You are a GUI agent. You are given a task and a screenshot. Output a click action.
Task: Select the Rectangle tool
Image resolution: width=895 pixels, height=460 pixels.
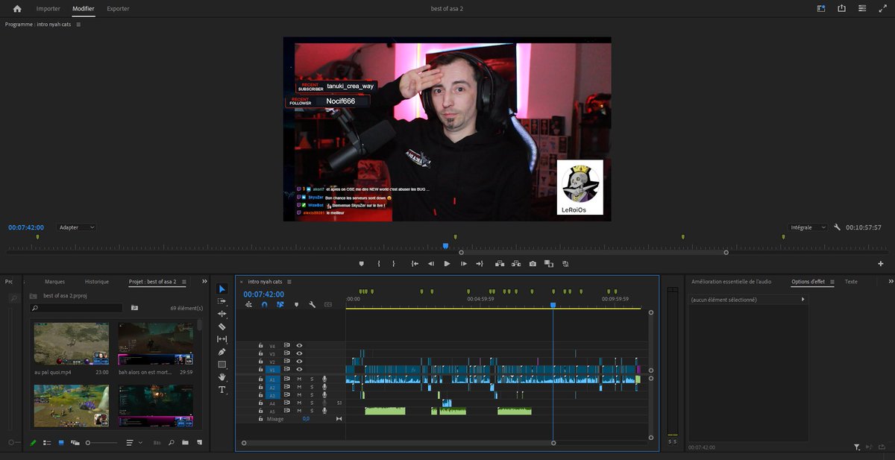click(x=222, y=365)
